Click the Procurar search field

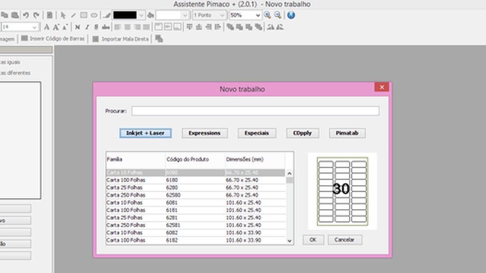(255, 111)
